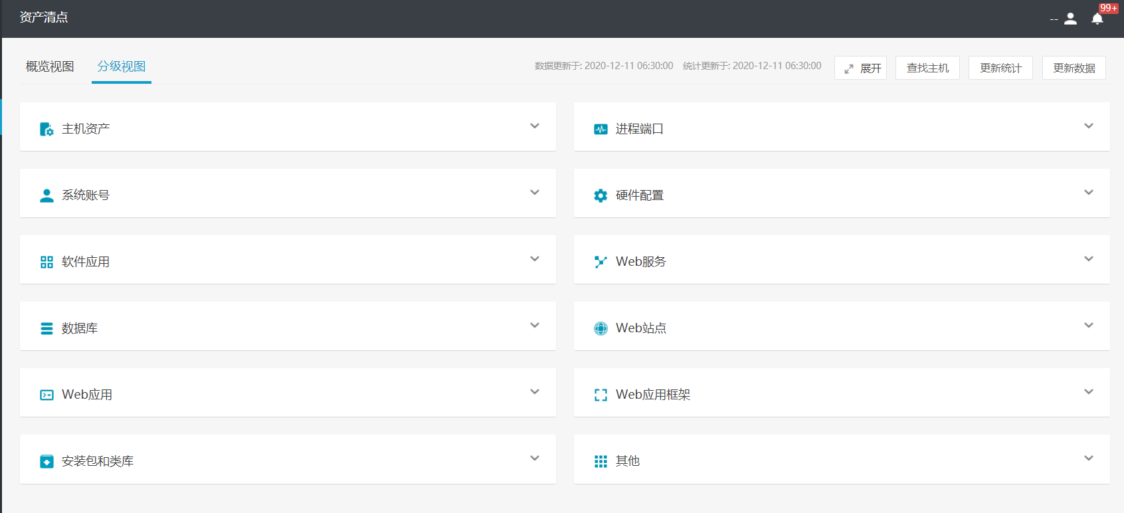Click the 安装包和类库 package icon
1124x513 pixels.
[x=47, y=461]
